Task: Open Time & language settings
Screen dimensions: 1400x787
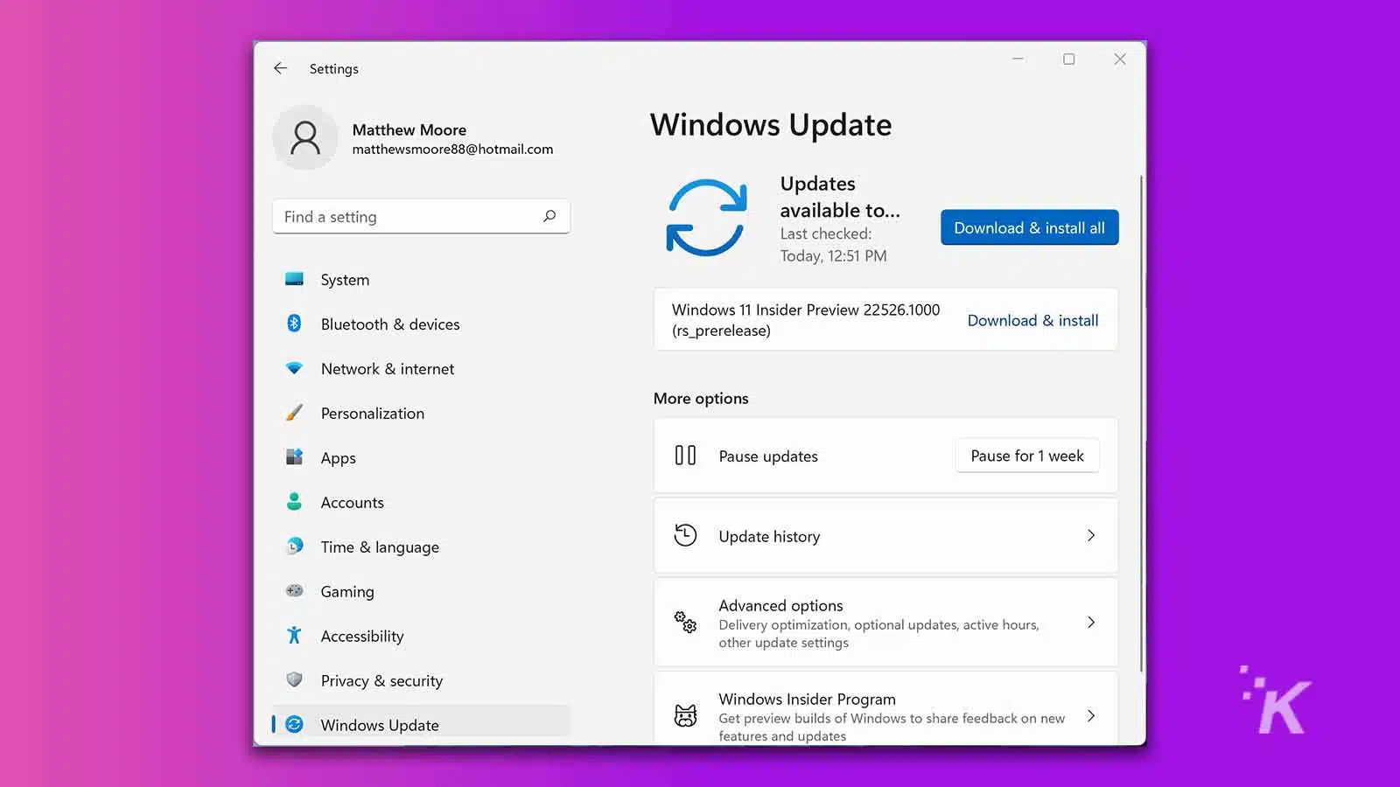Action: (x=380, y=547)
